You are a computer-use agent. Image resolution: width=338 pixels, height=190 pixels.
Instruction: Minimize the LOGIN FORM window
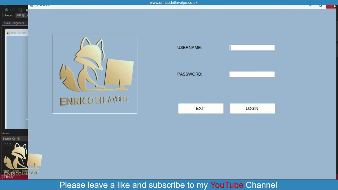[x=310, y=6]
